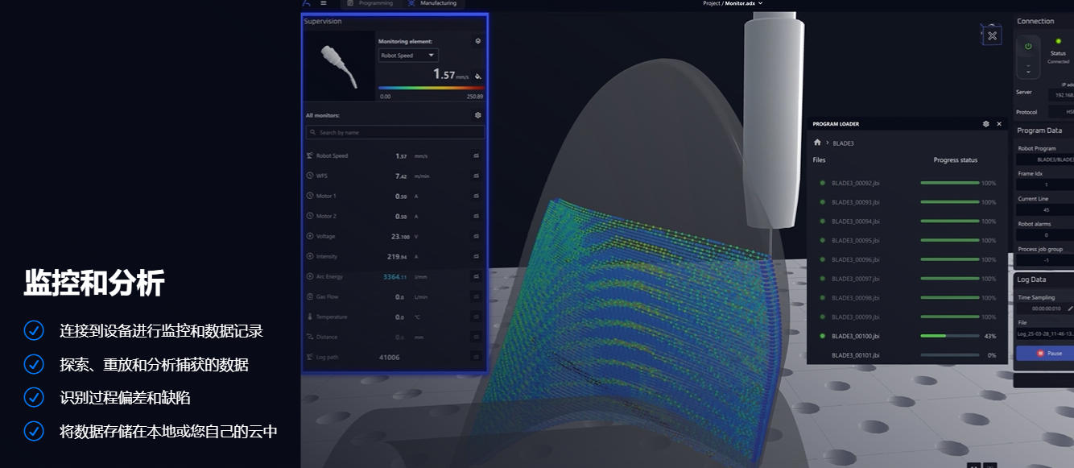The height and width of the screenshot is (468, 1074).
Task: Click the home icon in the Program Loader breadcrumb
Action: point(817,143)
